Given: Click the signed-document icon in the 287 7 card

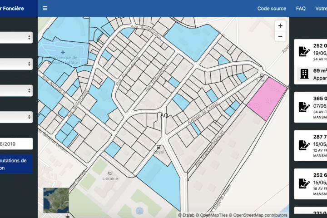Looking at the screenshot, I should (x=304, y=145).
